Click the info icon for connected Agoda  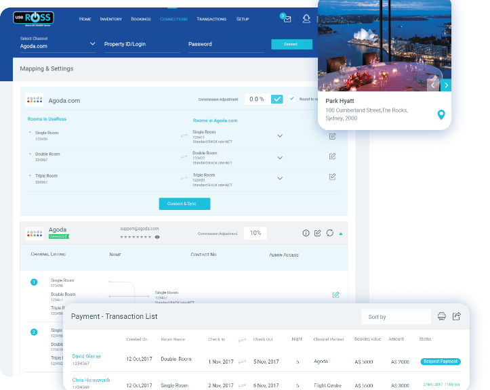point(306,233)
